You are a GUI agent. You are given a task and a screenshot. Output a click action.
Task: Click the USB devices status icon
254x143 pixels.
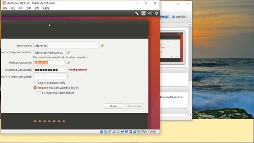[x=114, y=131]
